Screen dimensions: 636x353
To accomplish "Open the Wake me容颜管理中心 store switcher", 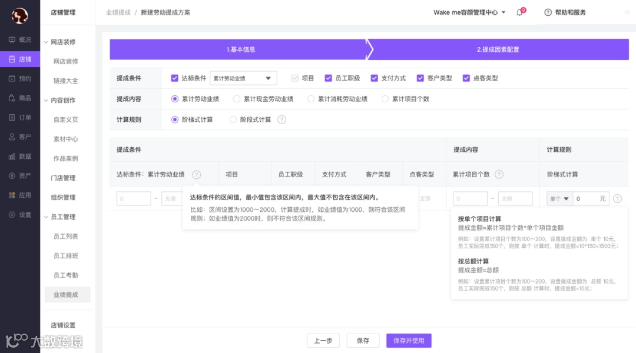I will tap(469, 12).
